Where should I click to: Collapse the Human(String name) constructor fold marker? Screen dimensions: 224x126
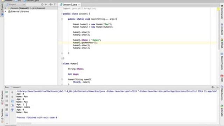coord(62,79)
